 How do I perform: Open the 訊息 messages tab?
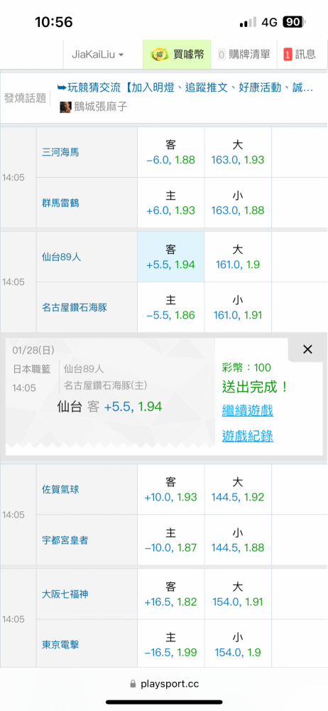click(x=300, y=55)
